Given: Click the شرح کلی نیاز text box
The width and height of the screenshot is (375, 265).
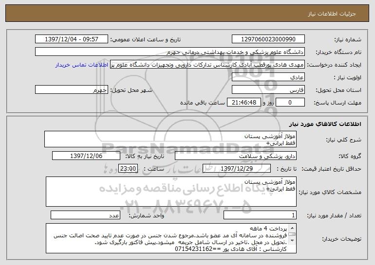Looking at the screenshot, I should 170,139.
